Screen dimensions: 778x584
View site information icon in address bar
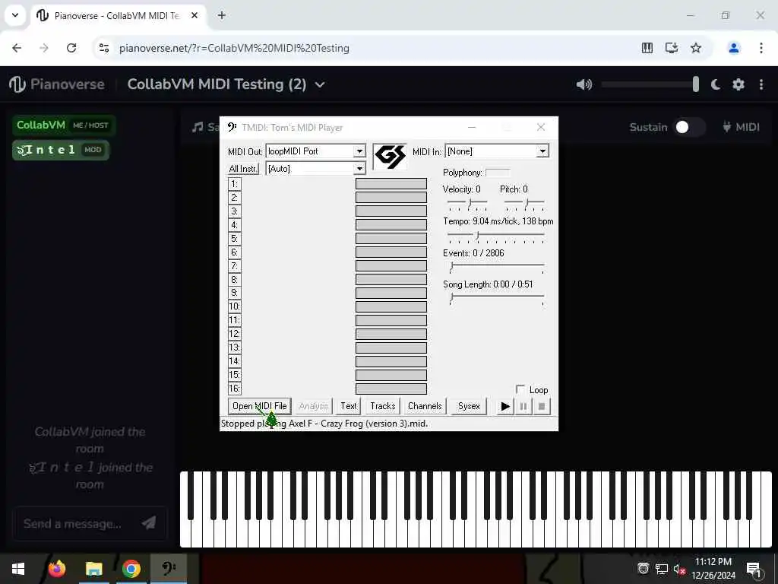(x=103, y=48)
